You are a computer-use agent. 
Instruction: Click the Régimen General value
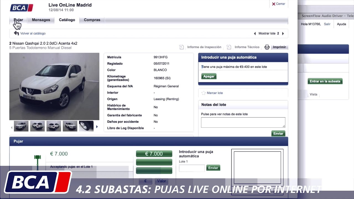pyautogui.click(x=166, y=86)
